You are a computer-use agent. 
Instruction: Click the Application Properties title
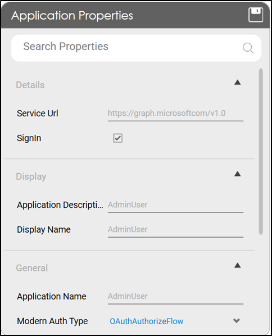coord(72,15)
